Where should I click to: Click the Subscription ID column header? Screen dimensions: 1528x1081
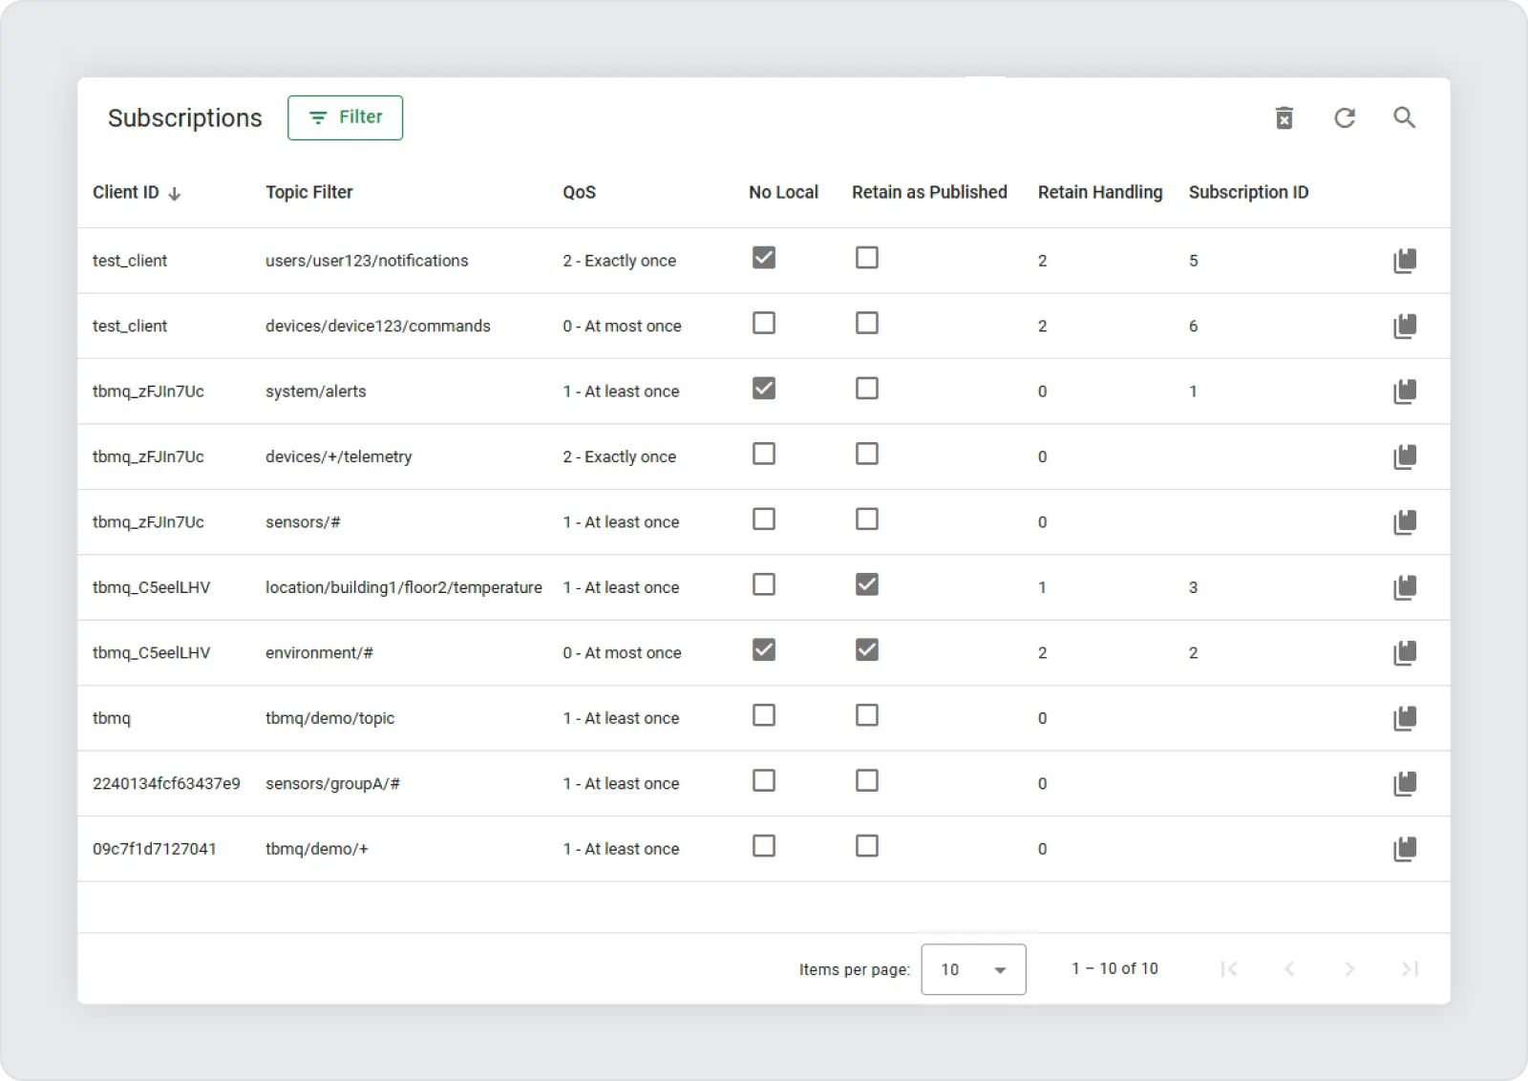1248,192
